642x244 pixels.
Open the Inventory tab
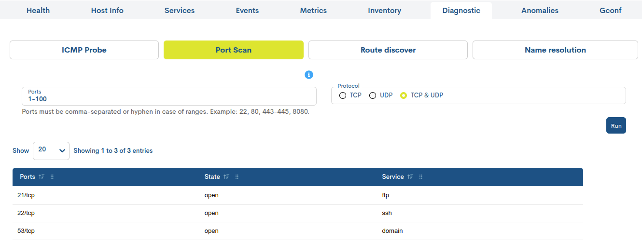[x=384, y=10]
